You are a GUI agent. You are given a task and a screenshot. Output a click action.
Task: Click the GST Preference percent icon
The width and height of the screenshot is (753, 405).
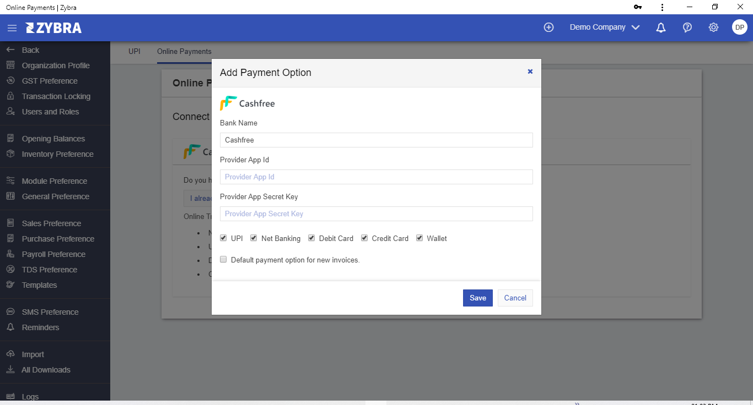[10, 80]
